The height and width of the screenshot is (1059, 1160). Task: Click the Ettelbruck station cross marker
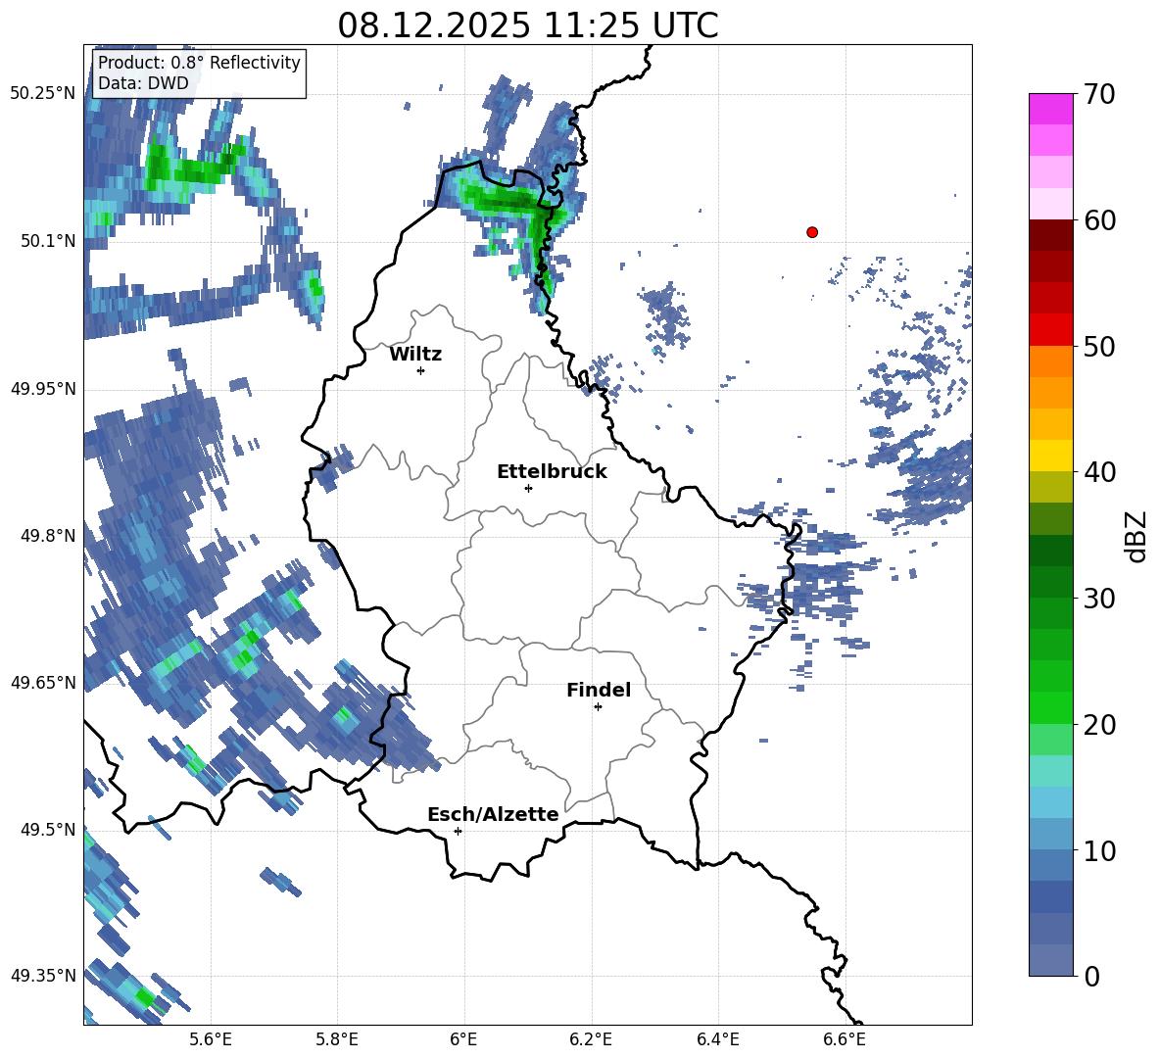coord(528,488)
